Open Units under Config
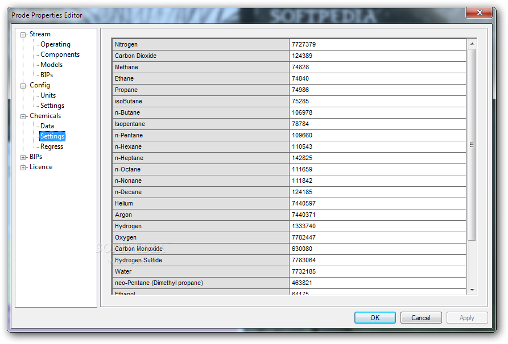508x344 pixels. (x=48, y=95)
